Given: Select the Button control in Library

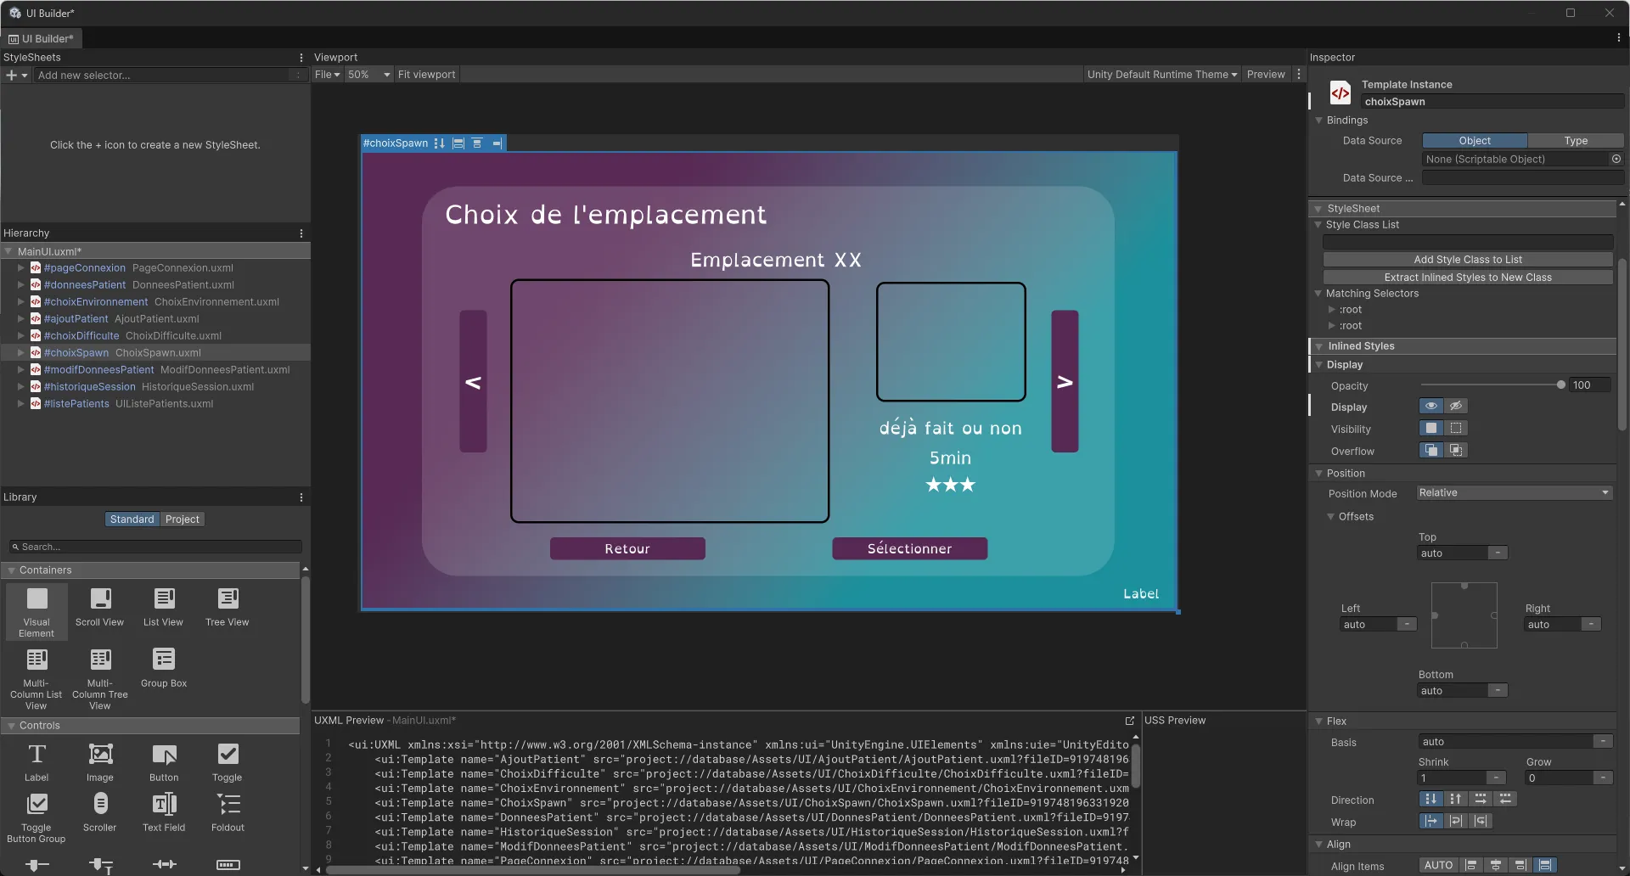Looking at the screenshot, I should point(164,763).
